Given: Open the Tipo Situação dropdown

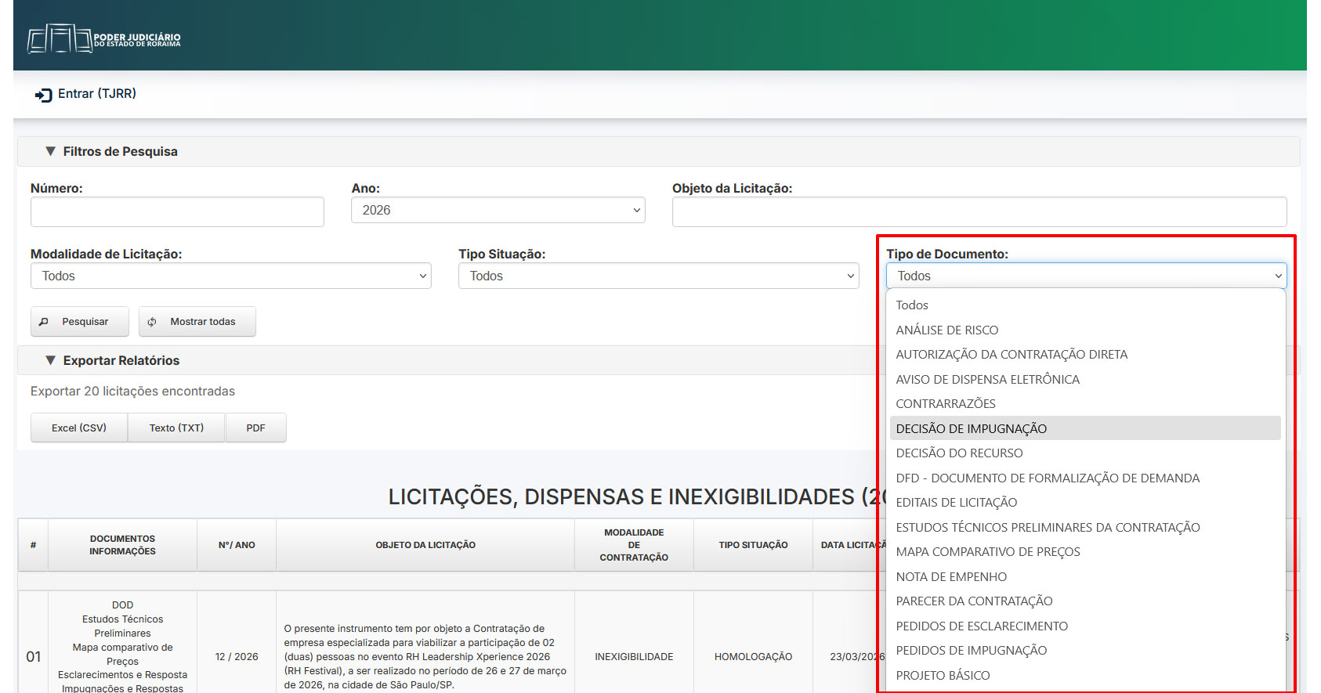Looking at the screenshot, I should pyautogui.click(x=658, y=276).
